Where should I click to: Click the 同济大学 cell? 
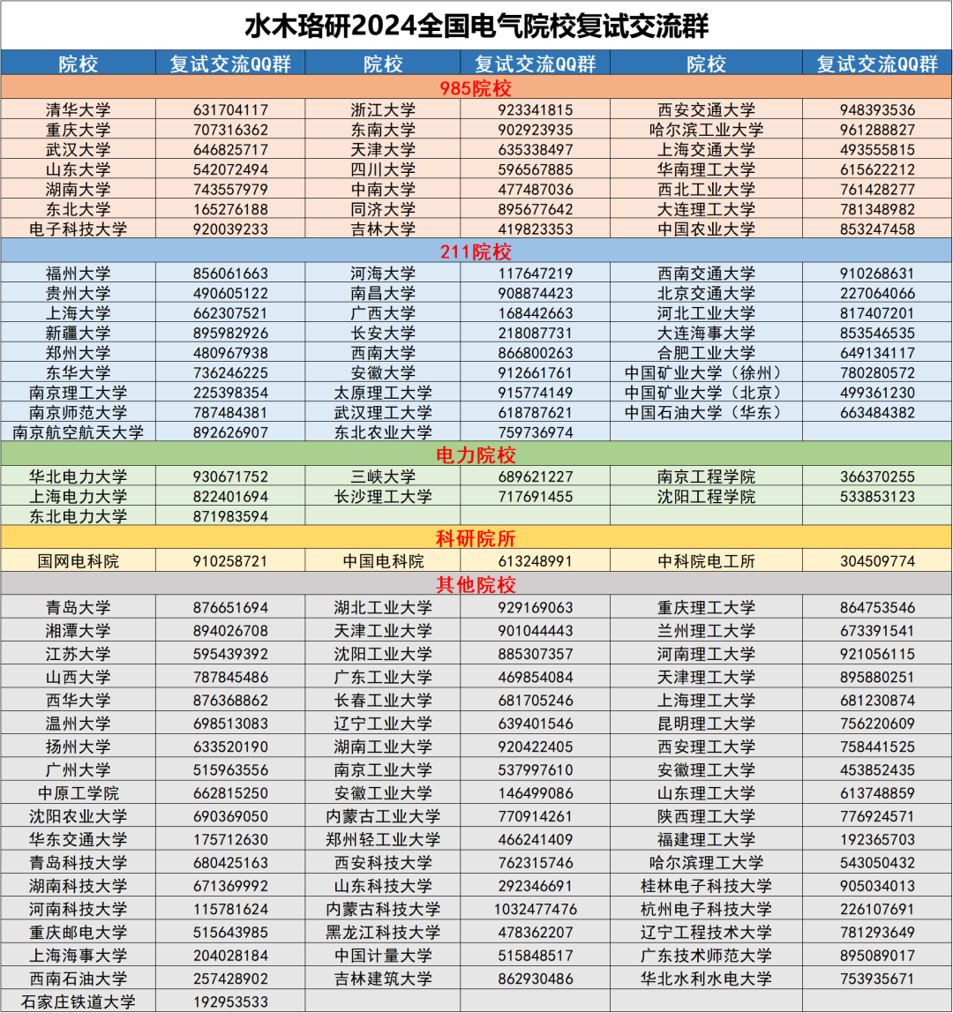tap(383, 210)
